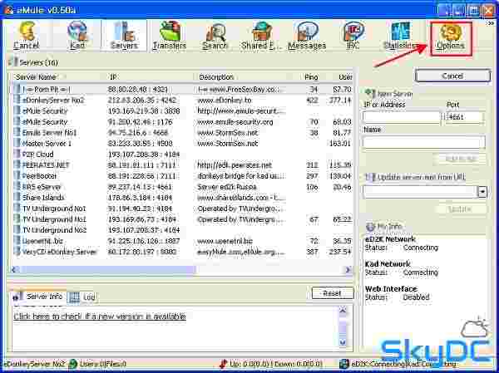This screenshot has height=373, width=499.
Task: Open the IRC toolbar icon
Action: point(353,35)
